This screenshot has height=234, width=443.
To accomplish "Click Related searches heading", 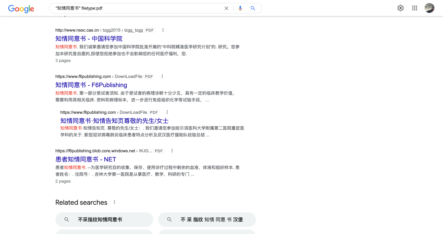I will (x=81, y=202).
